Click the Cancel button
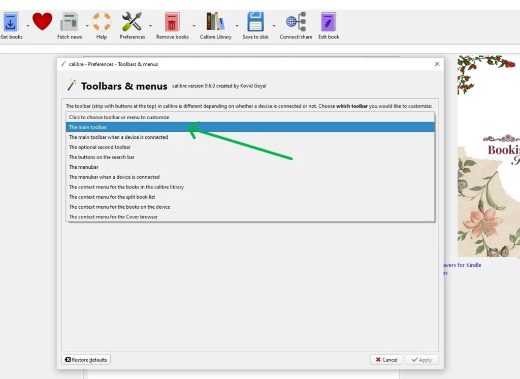 pyautogui.click(x=386, y=359)
